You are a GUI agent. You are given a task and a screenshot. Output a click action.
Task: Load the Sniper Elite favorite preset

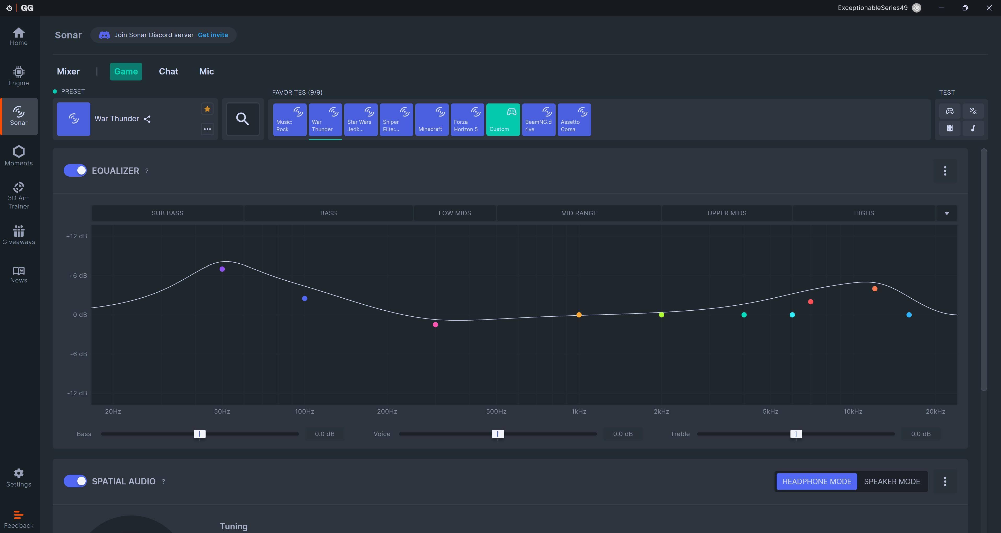[396, 120]
